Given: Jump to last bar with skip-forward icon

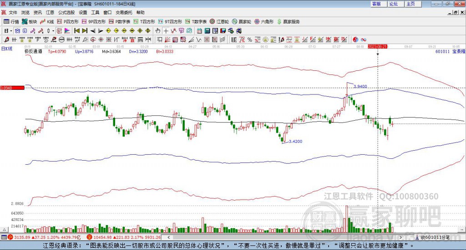Looking at the screenshot, I should point(85,31).
